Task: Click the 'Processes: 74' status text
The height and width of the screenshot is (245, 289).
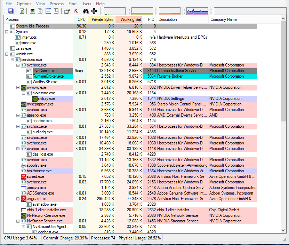Action: 103,238
